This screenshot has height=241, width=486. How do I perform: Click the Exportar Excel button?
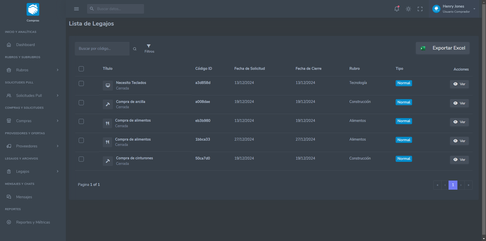pyautogui.click(x=442, y=48)
